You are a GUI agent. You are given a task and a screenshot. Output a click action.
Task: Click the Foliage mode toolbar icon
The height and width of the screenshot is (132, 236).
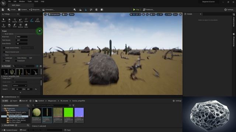(x=86, y=10)
